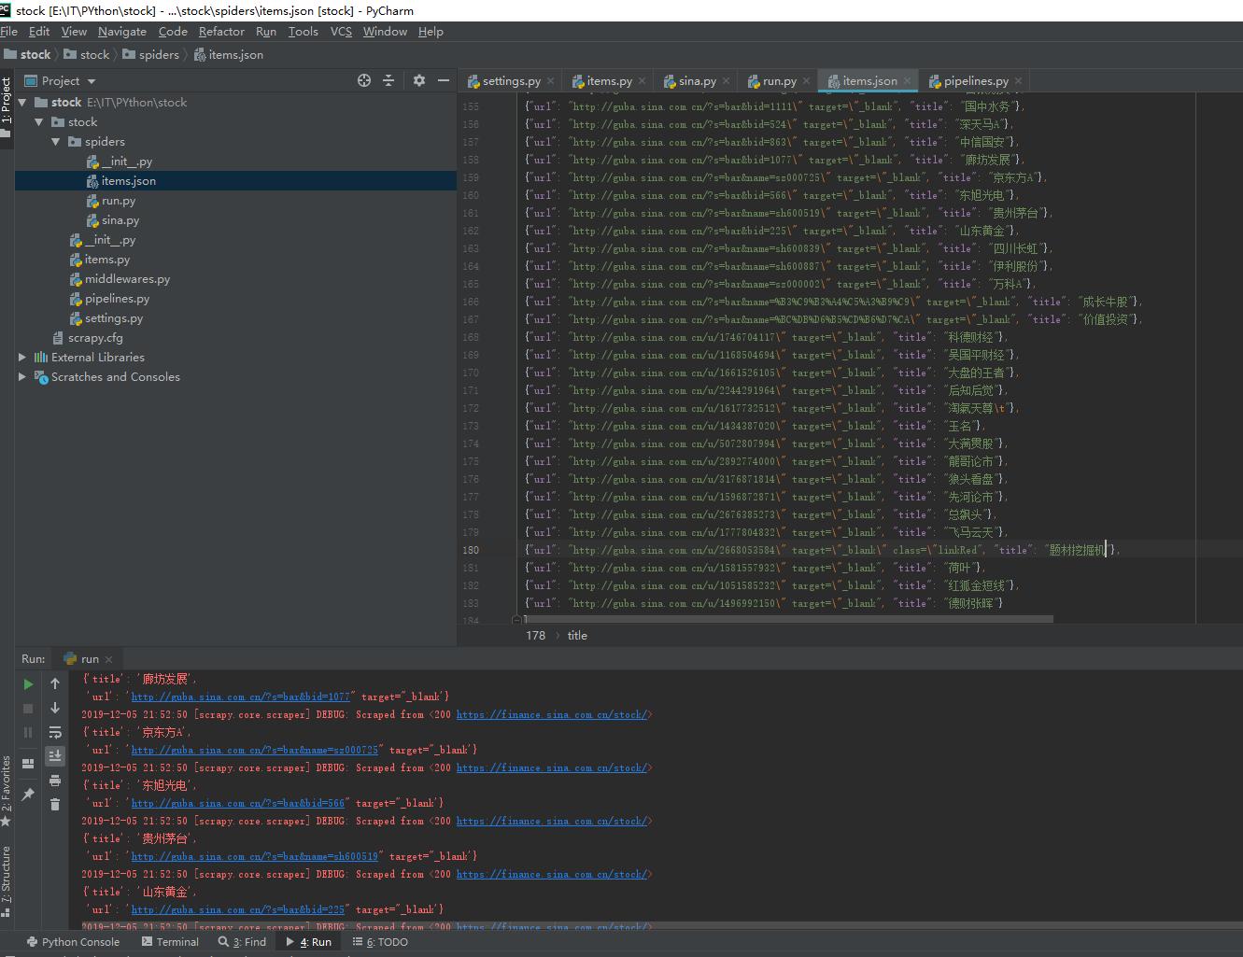Rerun the run configuration with green play icon

pyautogui.click(x=28, y=684)
